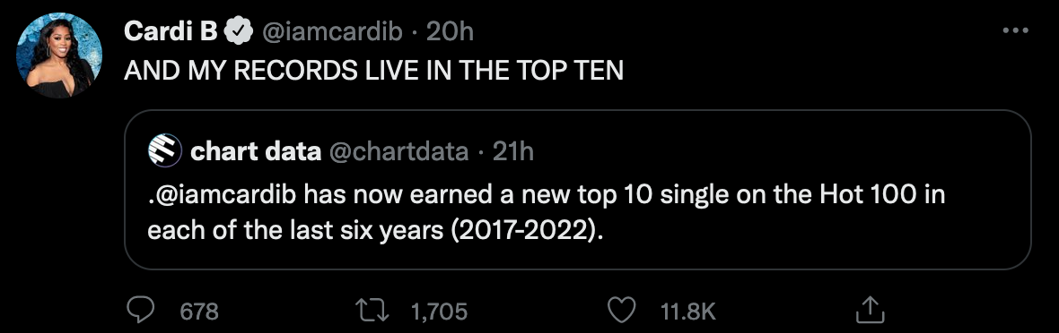
Task: Open the @iamcardib handle in the header
Action: point(331,31)
